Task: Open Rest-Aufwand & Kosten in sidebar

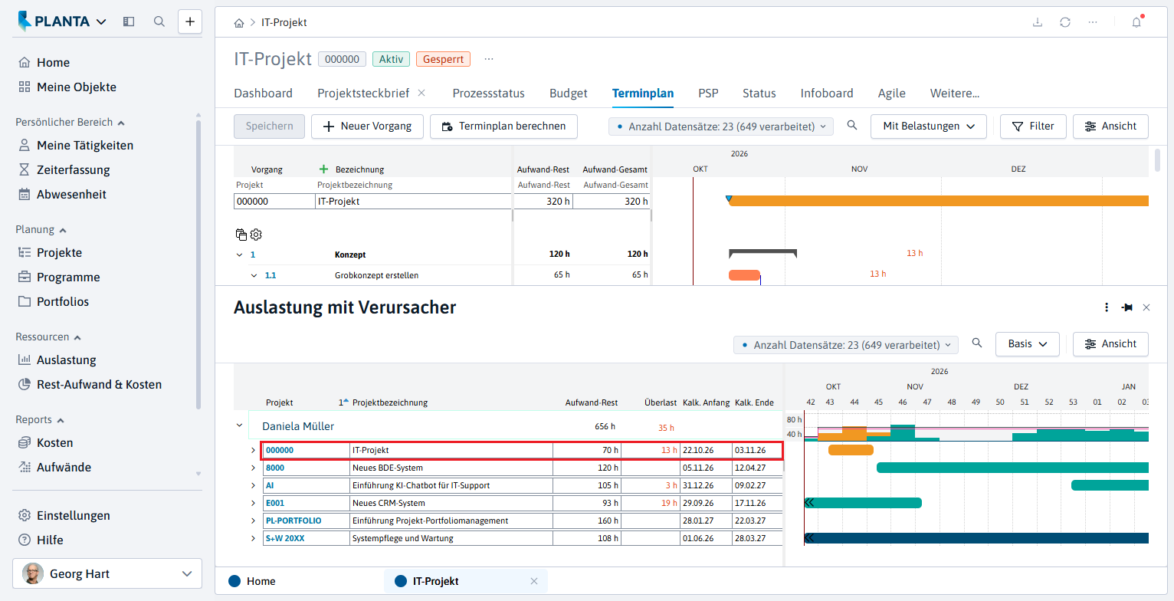Action: coord(99,385)
